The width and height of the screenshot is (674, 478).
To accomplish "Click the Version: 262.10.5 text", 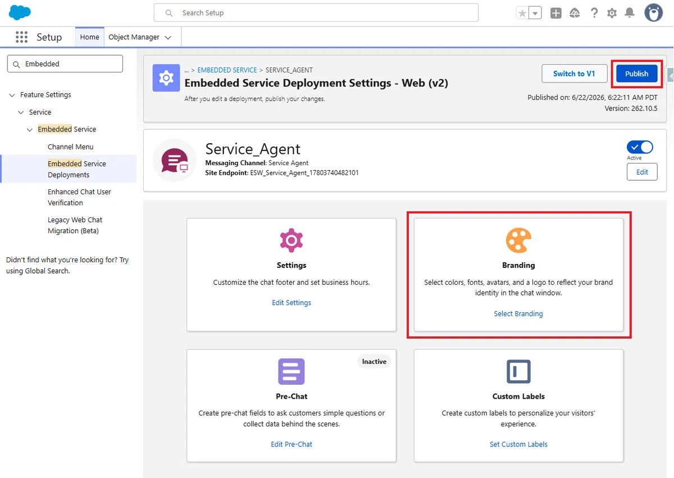I will tap(631, 108).
